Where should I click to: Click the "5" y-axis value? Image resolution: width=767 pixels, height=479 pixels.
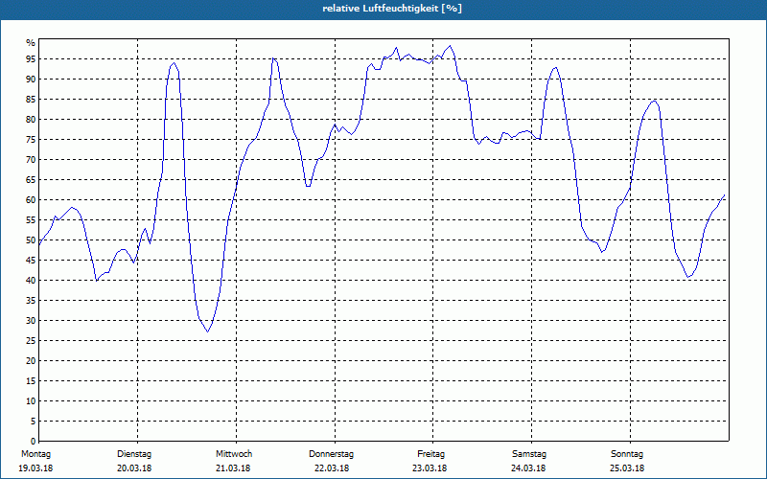pos(34,422)
